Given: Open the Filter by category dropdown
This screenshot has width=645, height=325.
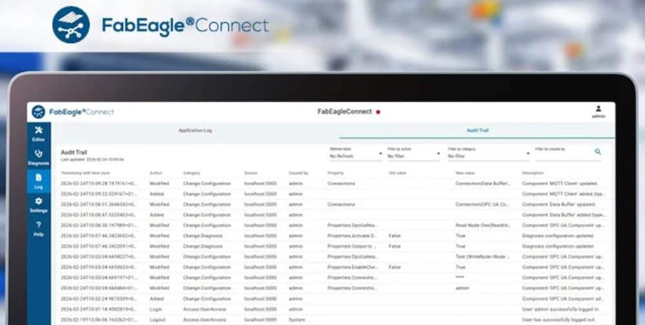Looking at the screenshot, I should pos(489,153).
